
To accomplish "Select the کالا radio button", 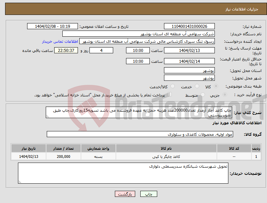I will 216,86.
